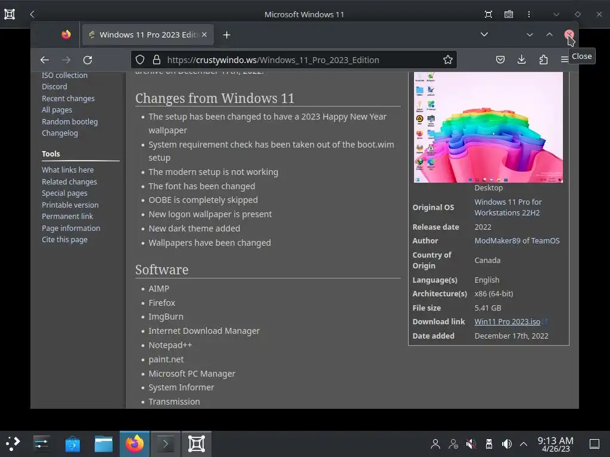610x457 pixels.
Task: Click the 'Software' section heading
Action: coord(162,270)
